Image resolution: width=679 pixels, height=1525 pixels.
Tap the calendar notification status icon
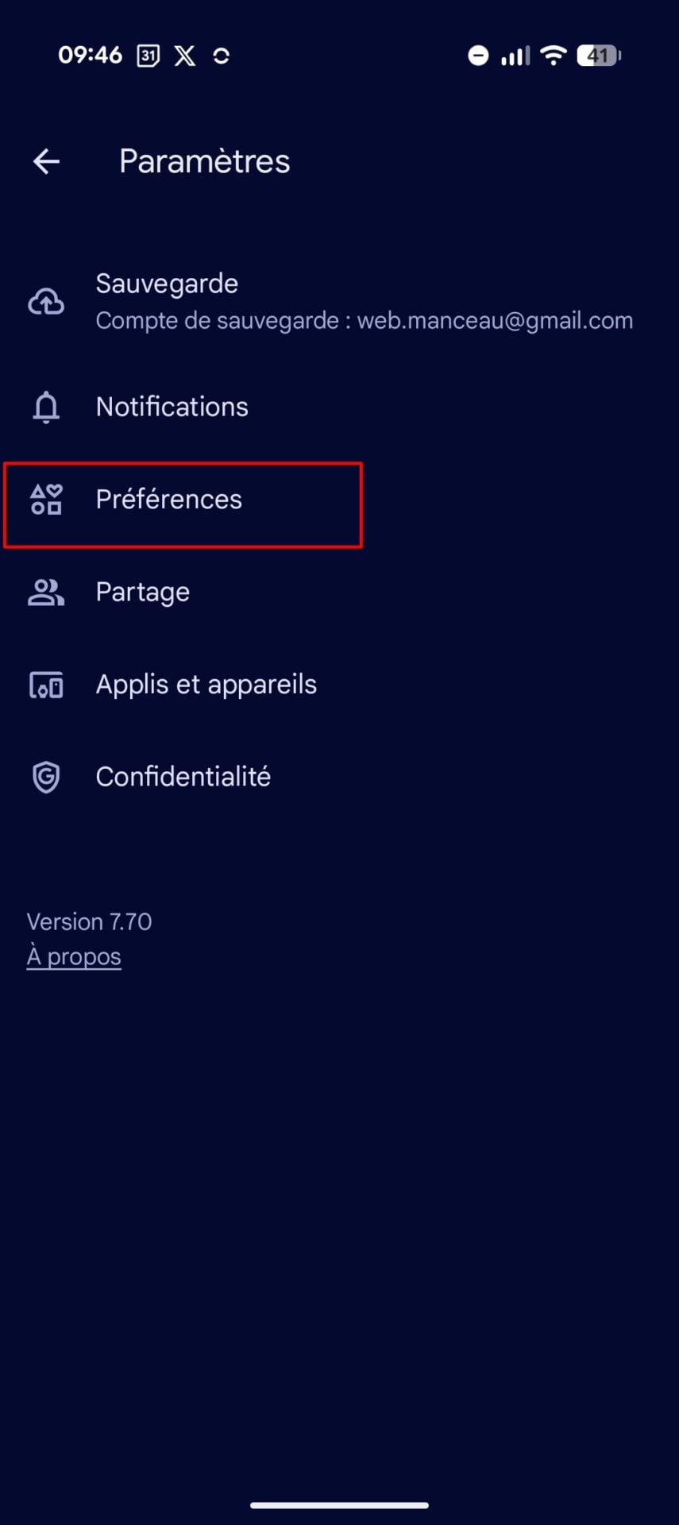149,56
